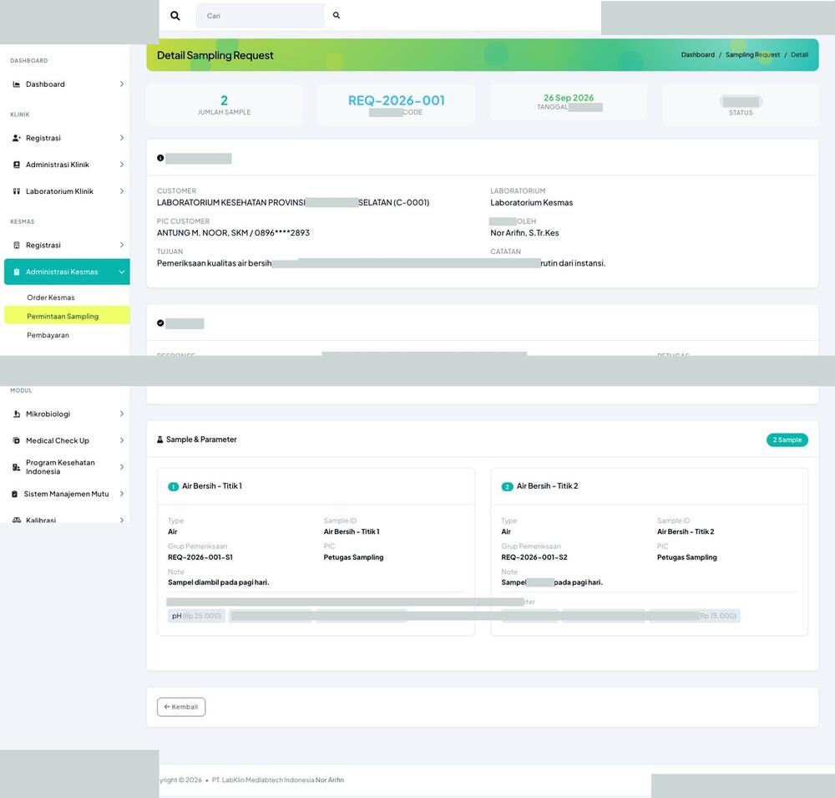835x798 pixels.
Task: Click the Sample & Parameter section heading
Action: tap(201, 440)
